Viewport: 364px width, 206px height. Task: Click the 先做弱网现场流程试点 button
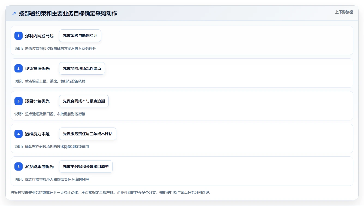tap(82, 68)
